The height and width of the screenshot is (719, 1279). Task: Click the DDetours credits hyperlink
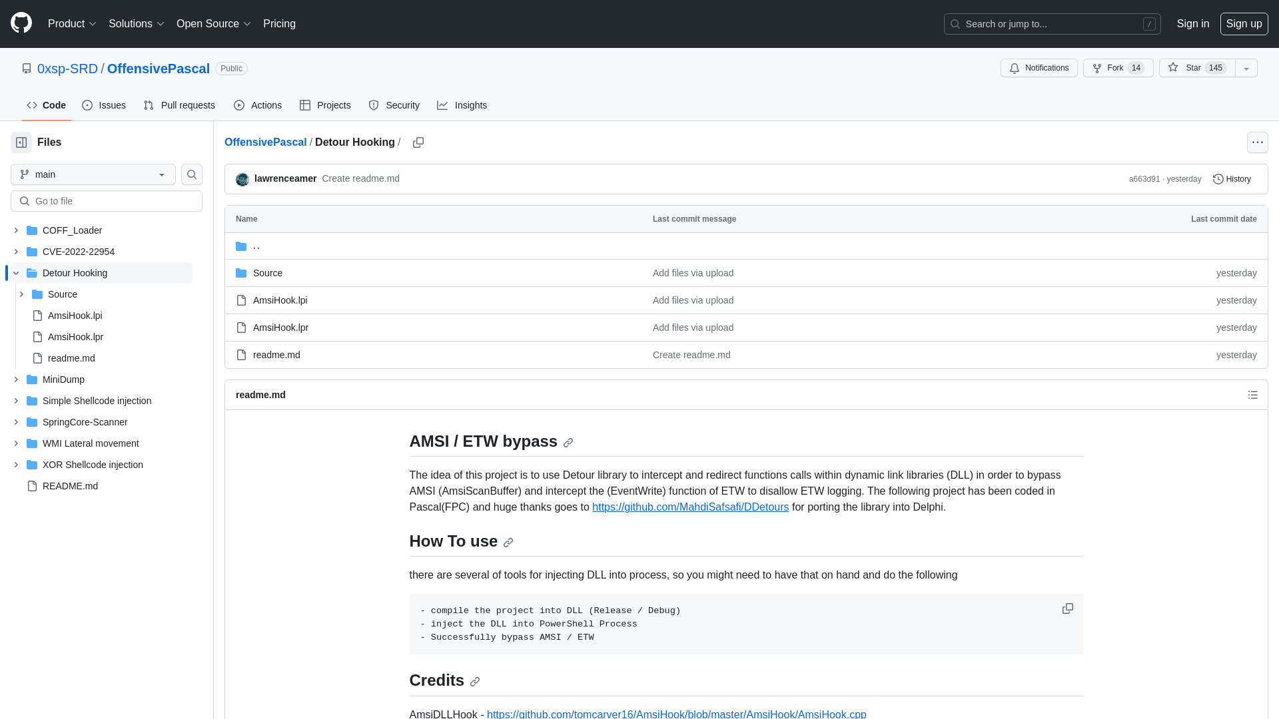[690, 507]
